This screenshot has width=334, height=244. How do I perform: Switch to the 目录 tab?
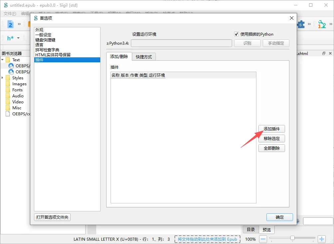coord(251,229)
